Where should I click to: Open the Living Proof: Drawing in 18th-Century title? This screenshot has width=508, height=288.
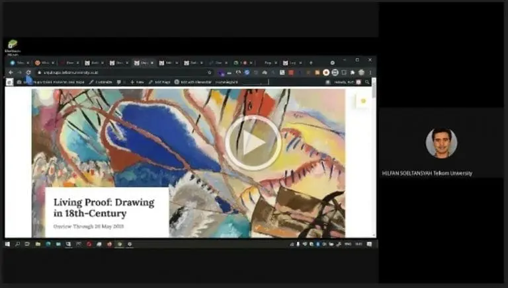click(x=104, y=208)
